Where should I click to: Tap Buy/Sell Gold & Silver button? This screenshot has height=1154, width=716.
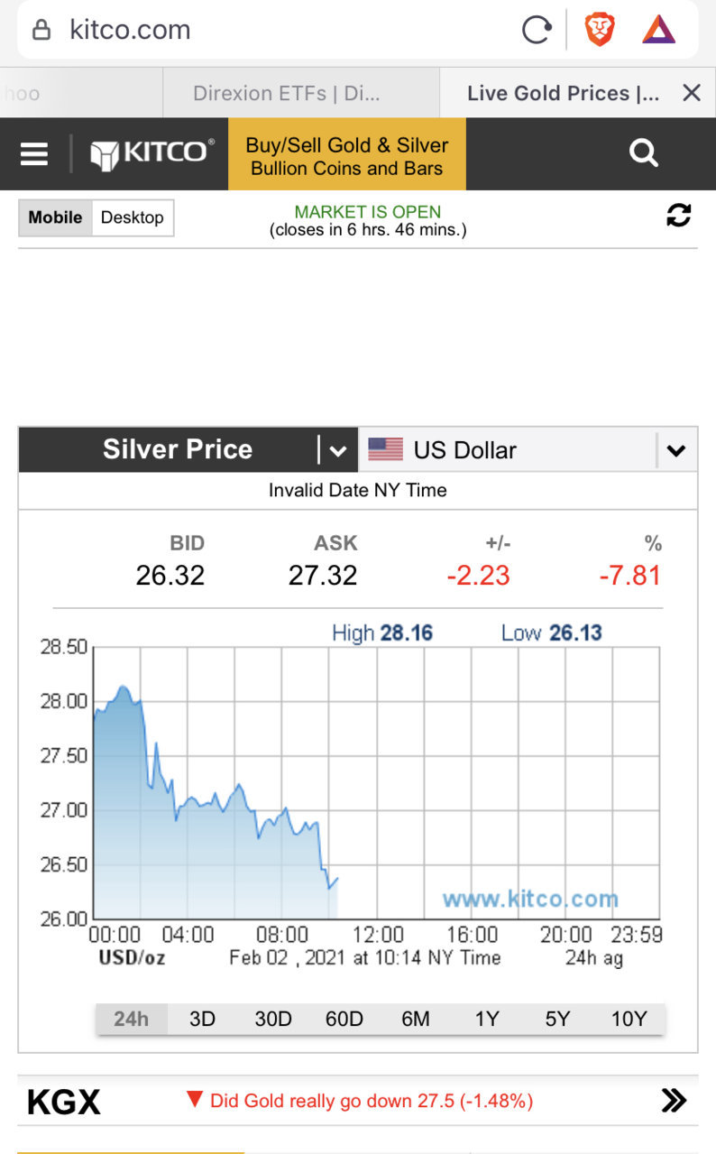(347, 155)
